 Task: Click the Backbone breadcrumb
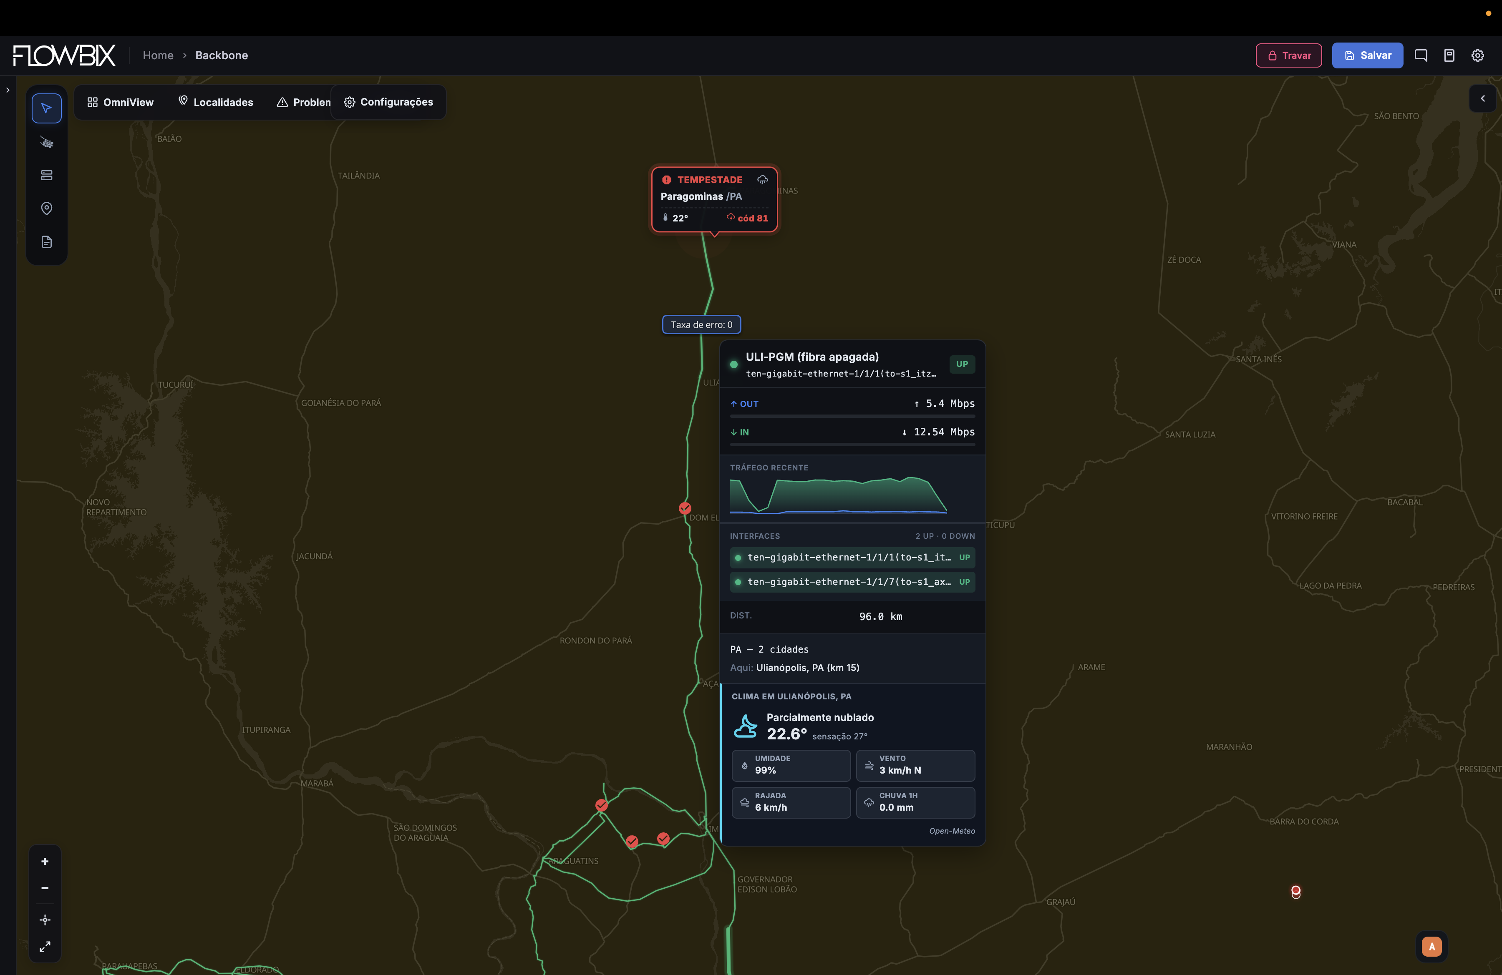tap(222, 55)
